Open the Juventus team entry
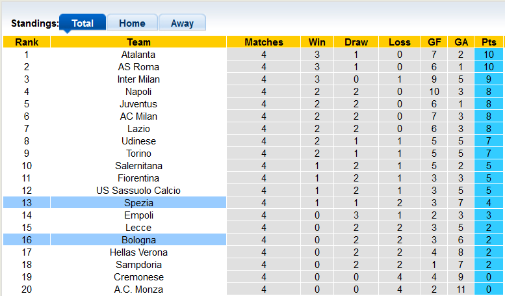 pyautogui.click(x=138, y=104)
